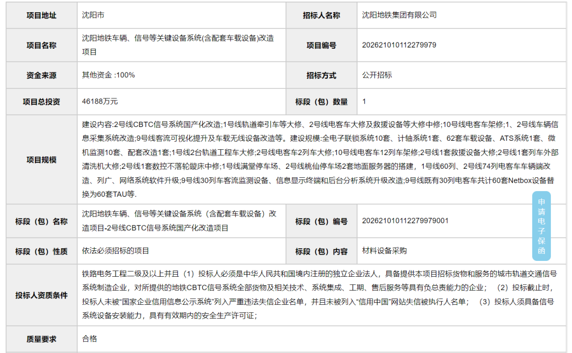Click the 沈阳市 address value

93,15
